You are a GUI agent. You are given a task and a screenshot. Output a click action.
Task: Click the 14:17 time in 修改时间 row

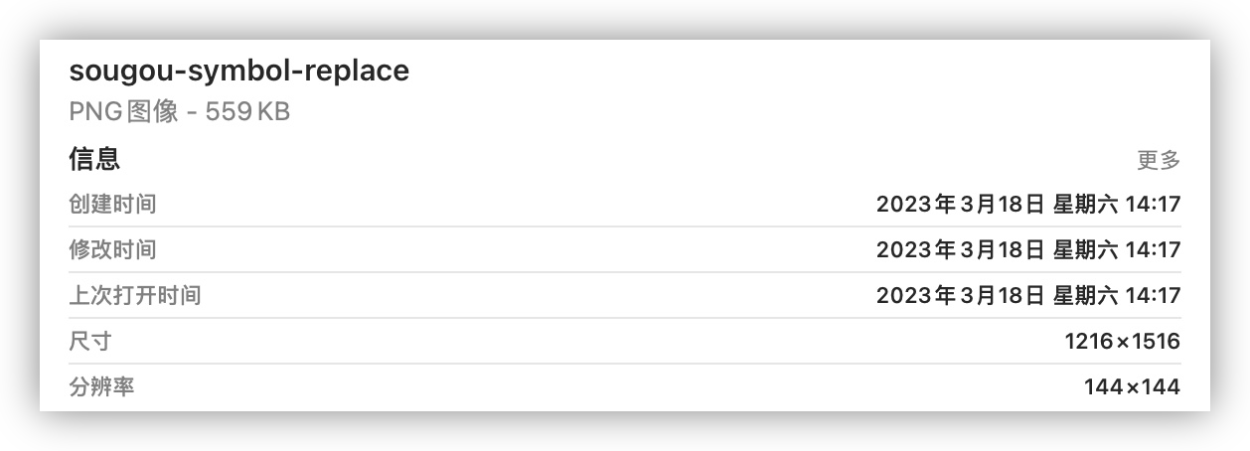tap(1153, 249)
